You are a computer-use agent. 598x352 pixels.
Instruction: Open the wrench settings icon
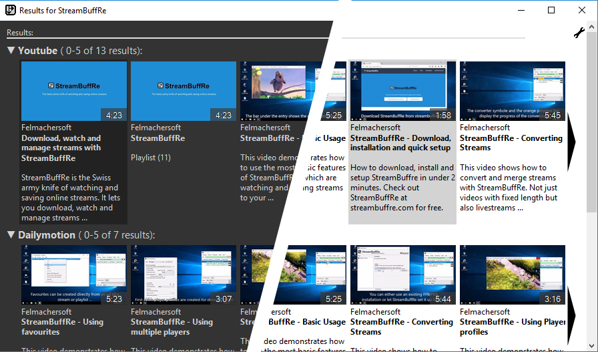[579, 33]
